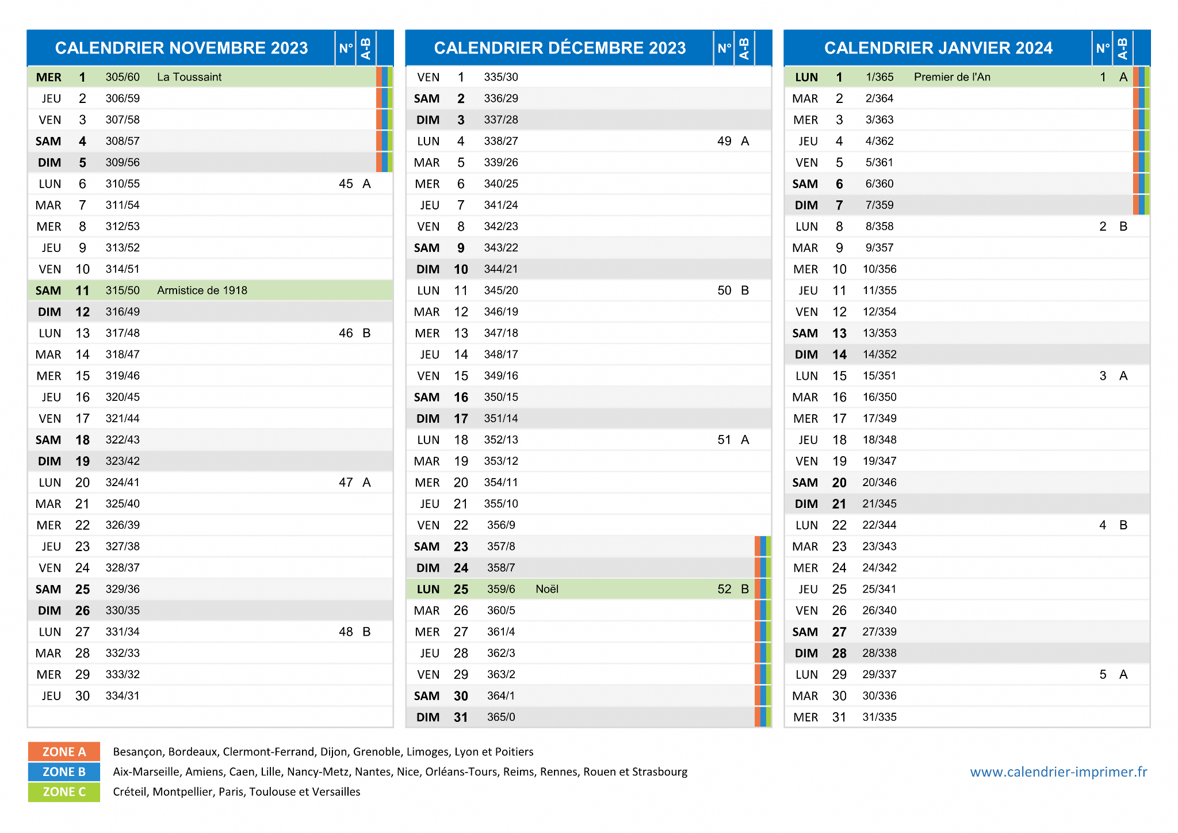Click the blue ZONE B legend box
The image size is (1178, 833).
(64, 771)
